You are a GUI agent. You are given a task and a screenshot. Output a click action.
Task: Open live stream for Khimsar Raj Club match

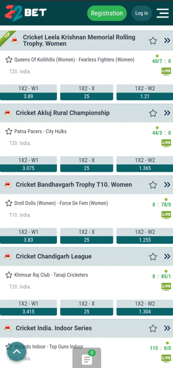point(166,286)
